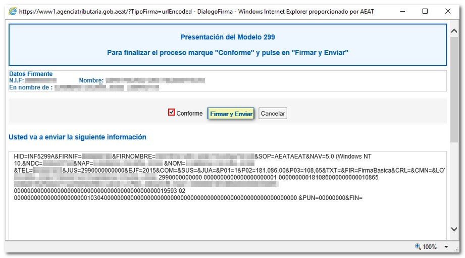Click the "Usted va a enviar" heading
Screen dimensions: 465x258
(x=77, y=137)
